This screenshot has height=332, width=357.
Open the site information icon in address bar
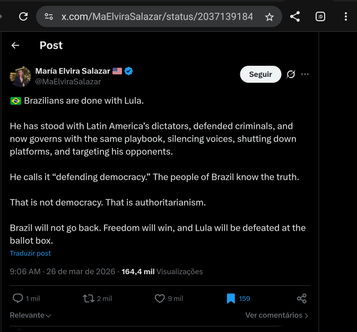coord(49,17)
